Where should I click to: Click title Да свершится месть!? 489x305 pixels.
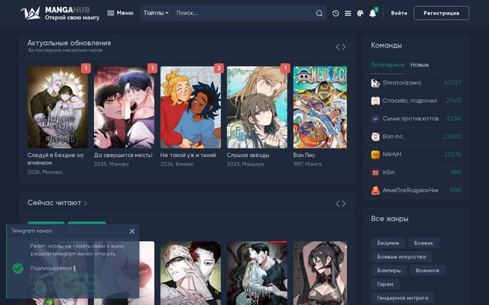click(123, 155)
